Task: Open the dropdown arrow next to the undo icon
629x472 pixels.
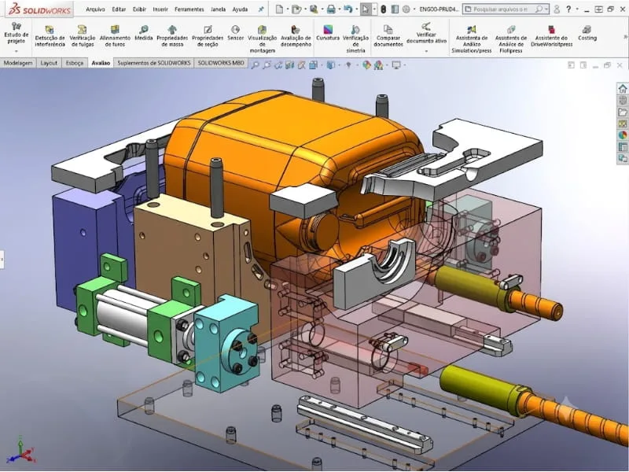Action: 356,9
